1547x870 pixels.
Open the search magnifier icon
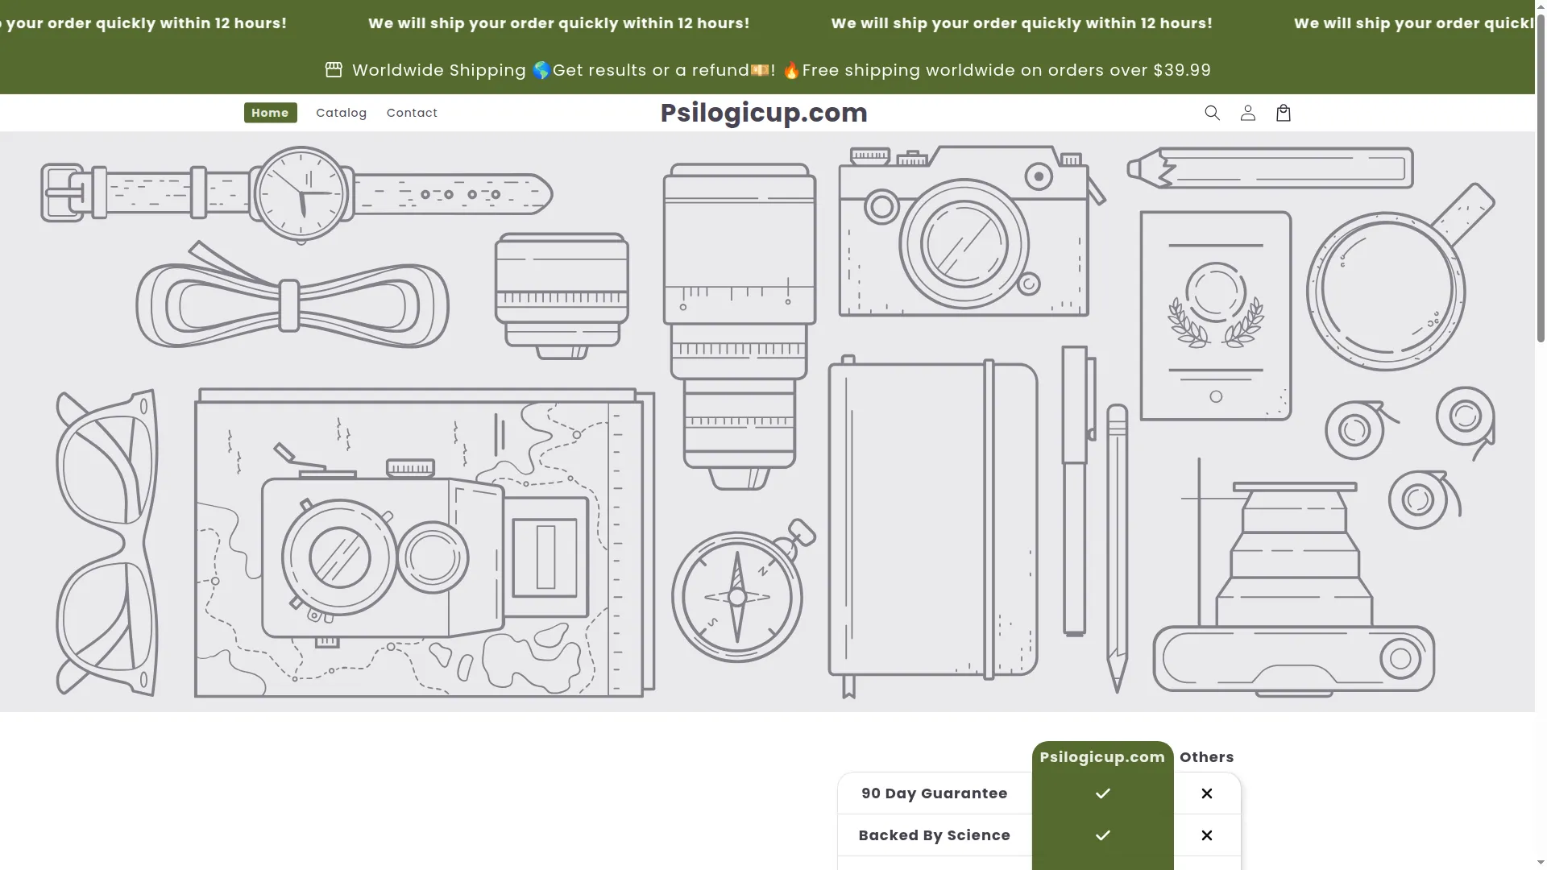coord(1212,113)
